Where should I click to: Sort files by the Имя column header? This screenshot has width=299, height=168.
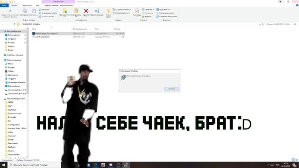pos(34,29)
